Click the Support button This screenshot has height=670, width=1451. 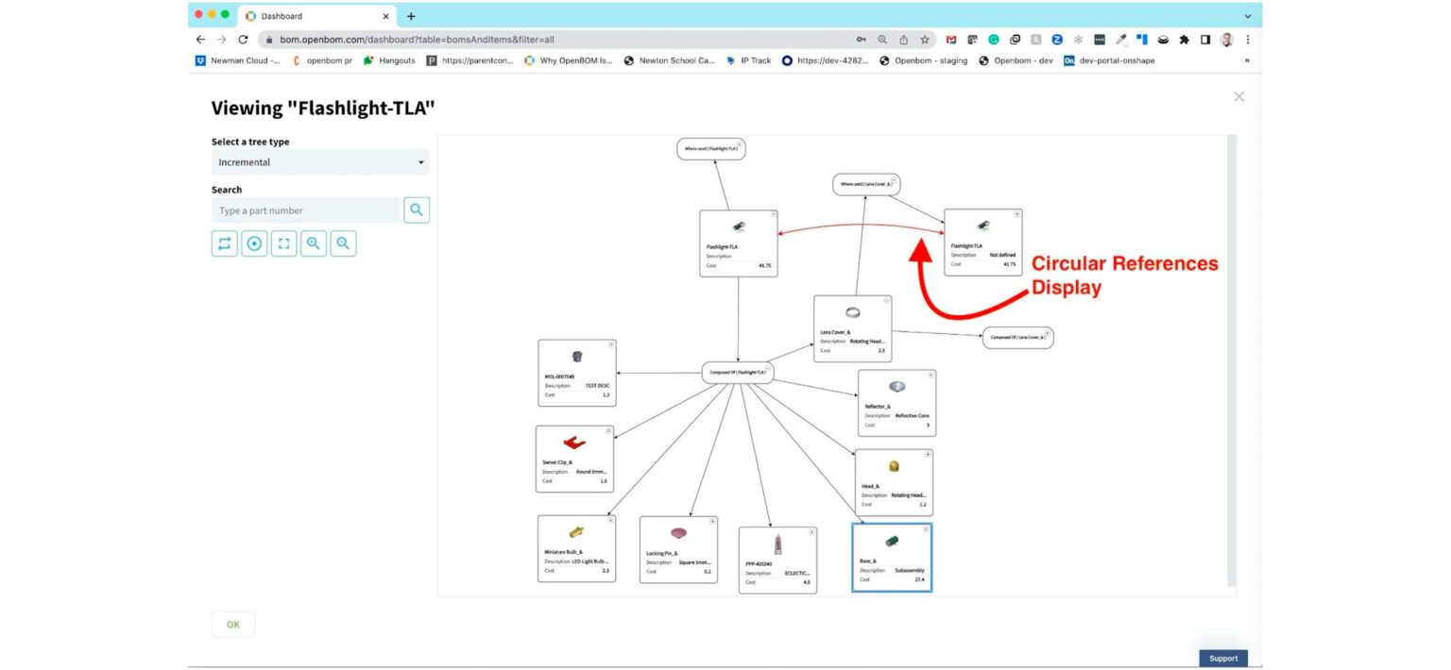1223,658
